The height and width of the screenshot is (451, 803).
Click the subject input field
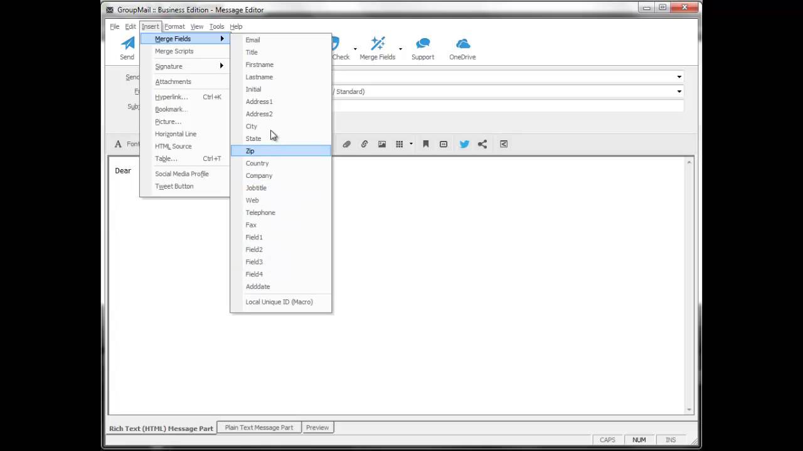pos(507,106)
